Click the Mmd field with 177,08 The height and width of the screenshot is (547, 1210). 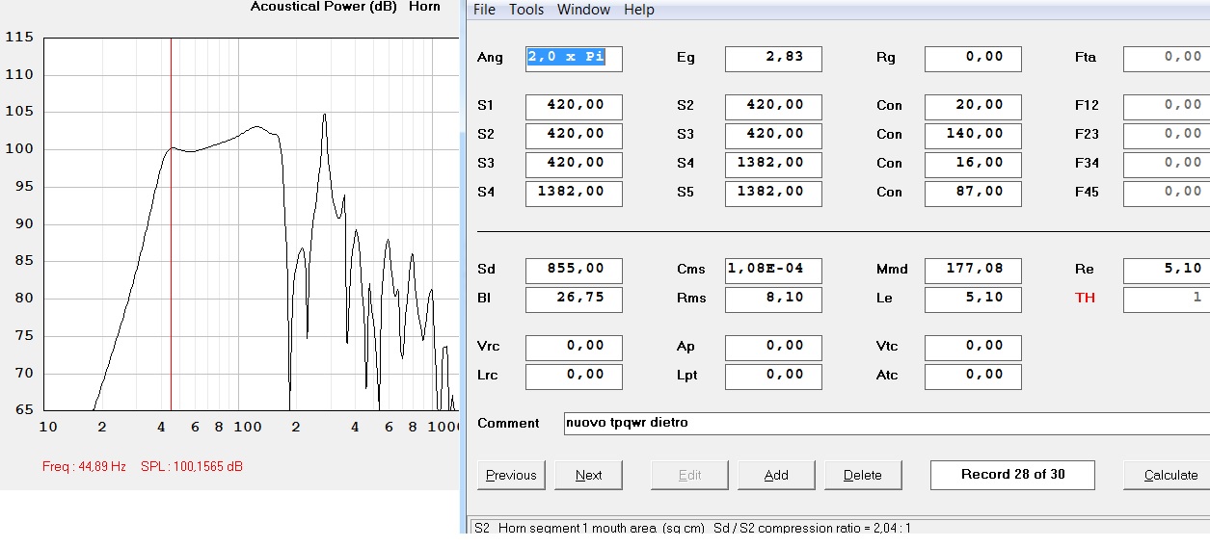tap(973, 270)
